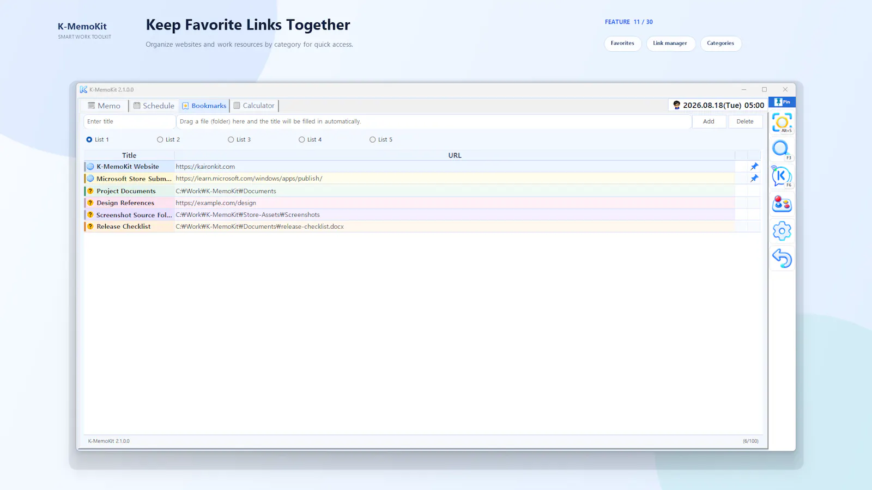Click the Add button
This screenshot has width=872, height=490.
pos(708,121)
